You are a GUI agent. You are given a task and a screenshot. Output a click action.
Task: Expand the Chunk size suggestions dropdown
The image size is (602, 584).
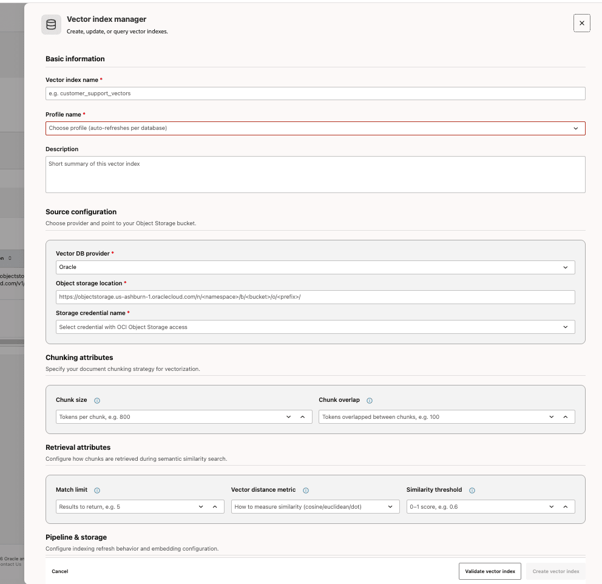[x=289, y=416]
